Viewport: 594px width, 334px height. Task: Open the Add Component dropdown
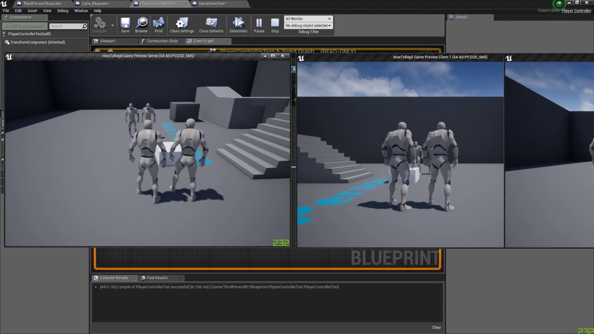pyautogui.click(x=25, y=26)
